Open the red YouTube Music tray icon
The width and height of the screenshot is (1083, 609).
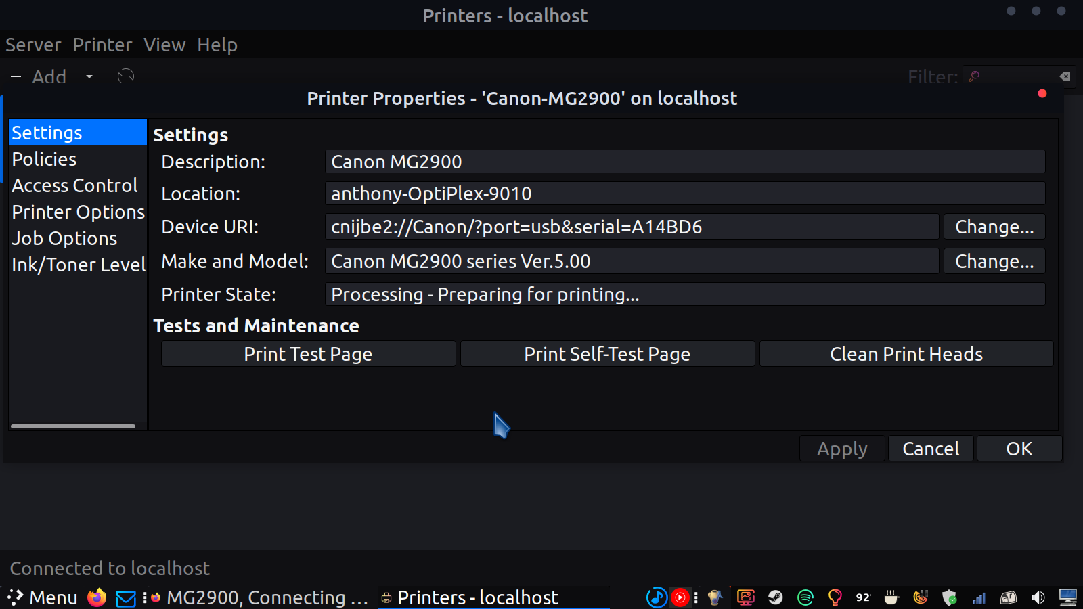pos(680,597)
